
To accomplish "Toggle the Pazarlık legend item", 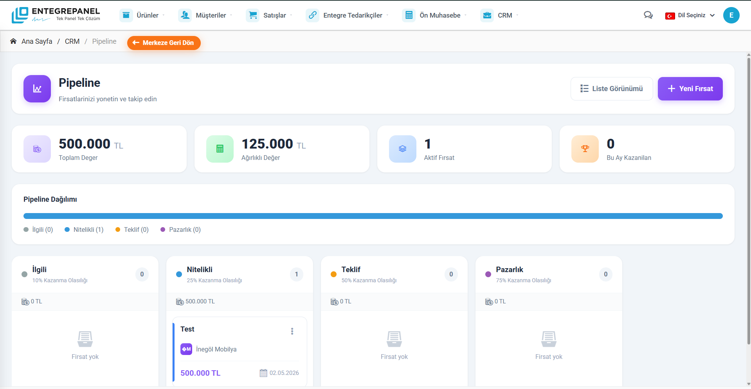I will pyautogui.click(x=180, y=229).
